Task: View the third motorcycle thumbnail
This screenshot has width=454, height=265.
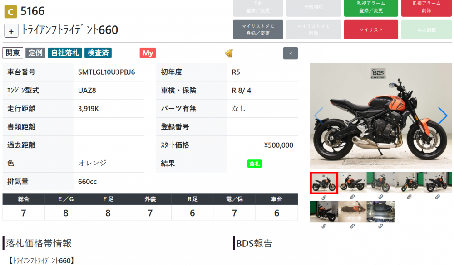Action: [380, 183]
